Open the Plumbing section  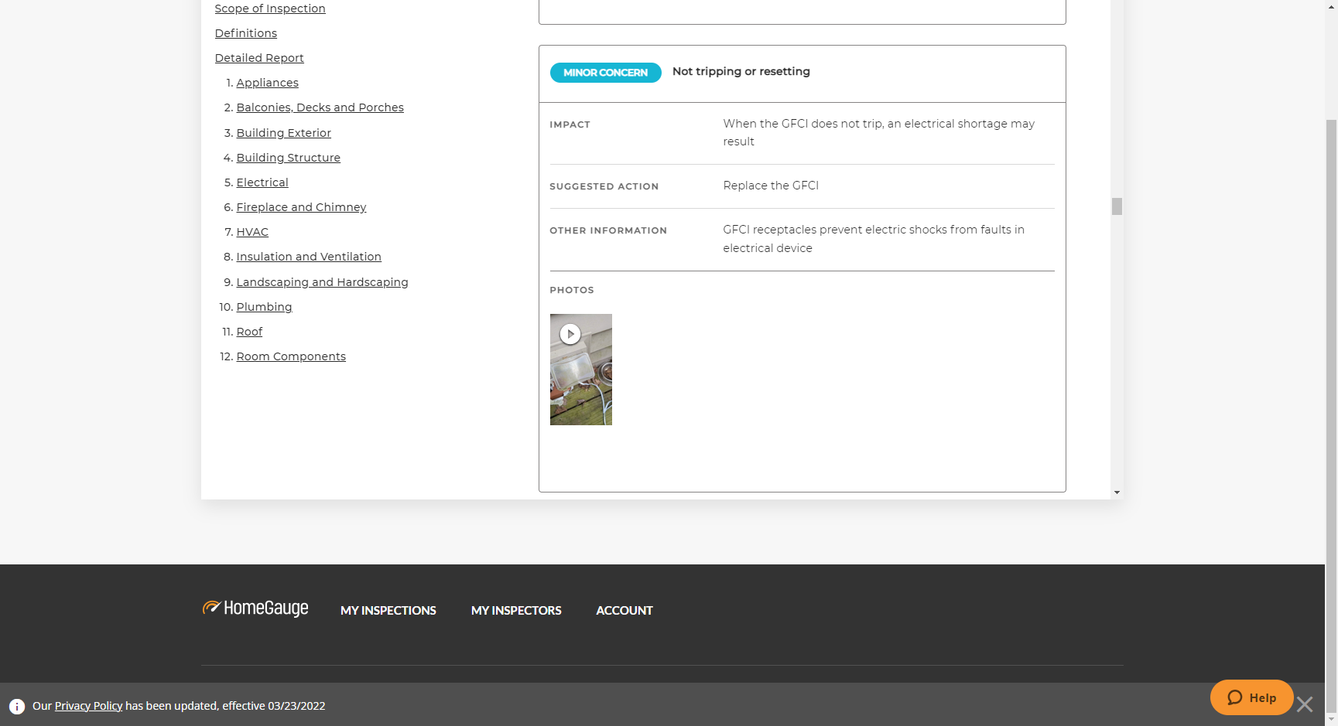point(265,307)
